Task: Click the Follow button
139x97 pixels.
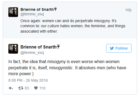Action: click(119, 48)
